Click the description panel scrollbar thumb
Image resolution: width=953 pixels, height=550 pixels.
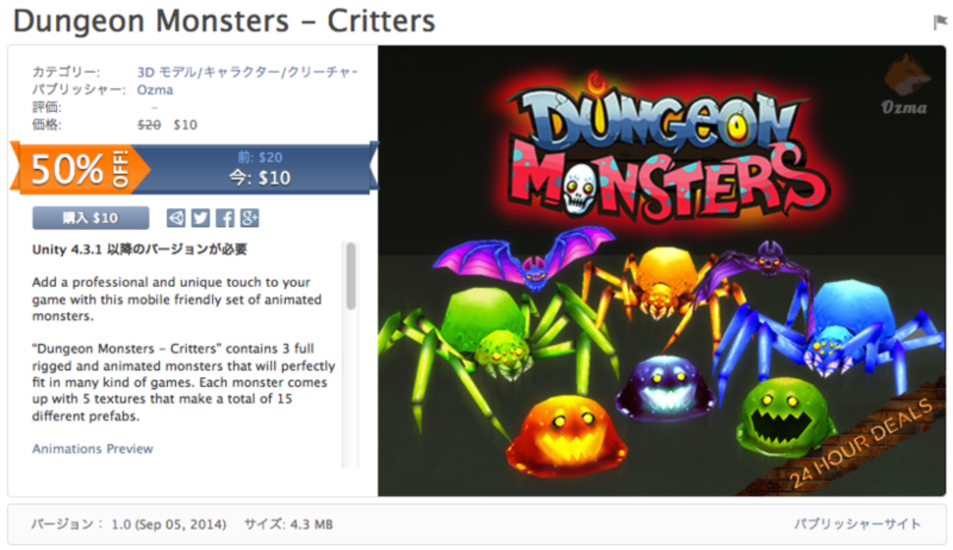351,276
